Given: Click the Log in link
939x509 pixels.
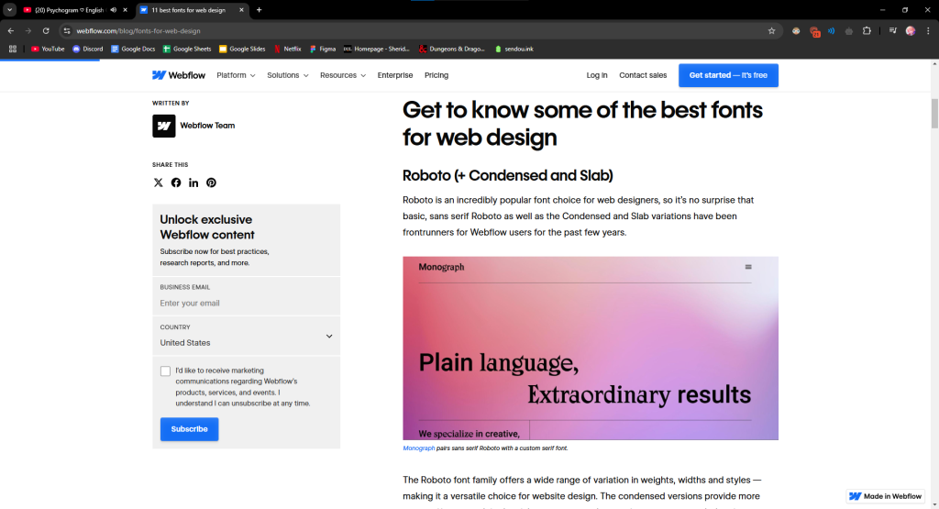Looking at the screenshot, I should [x=596, y=75].
